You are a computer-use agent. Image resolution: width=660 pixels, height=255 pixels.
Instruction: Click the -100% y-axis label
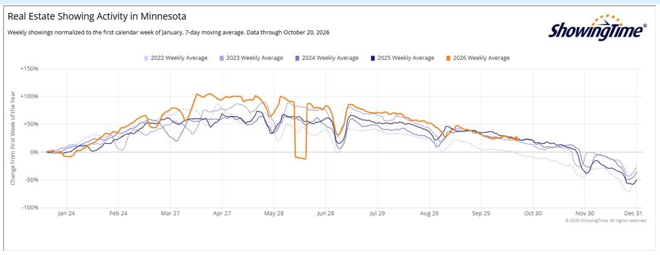[30, 207]
